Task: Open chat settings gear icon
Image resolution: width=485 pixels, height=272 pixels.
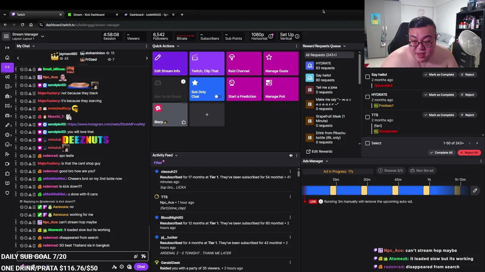Action: [122, 267]
